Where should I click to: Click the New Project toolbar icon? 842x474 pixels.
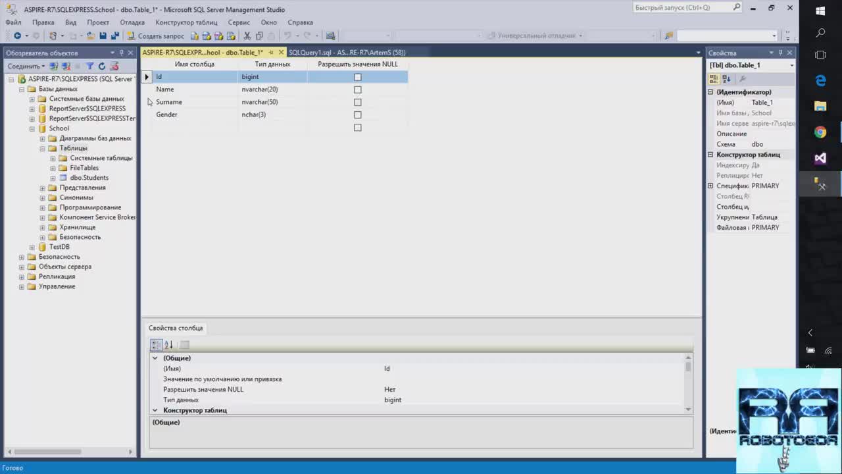coord(53,36)
